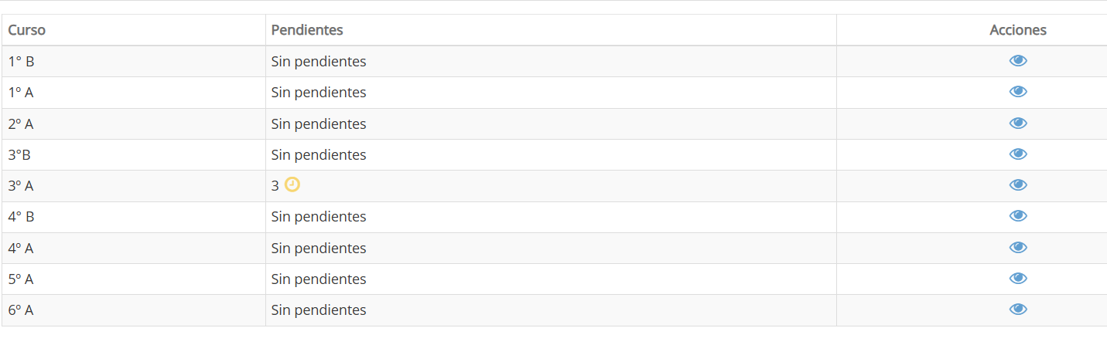The image size is (1107, 345).
Task: View the 6° A course details
Action: 1018,309
